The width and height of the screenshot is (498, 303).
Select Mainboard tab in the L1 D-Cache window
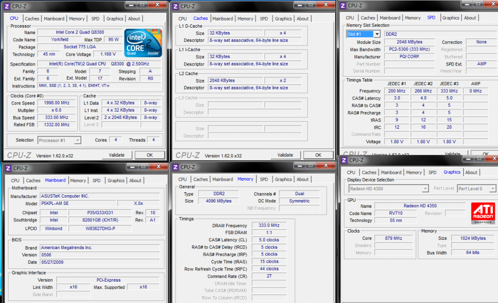point(223,18)
